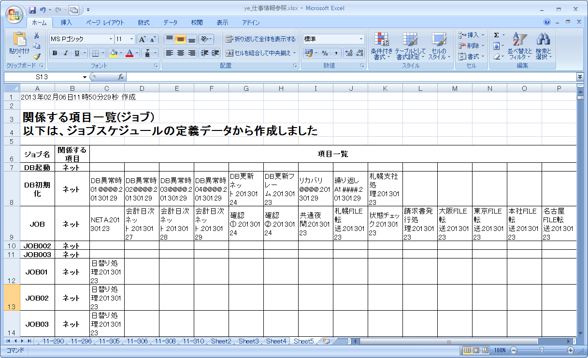
Task: Select the Format Painter brush
Action: [x=36, y=57]
